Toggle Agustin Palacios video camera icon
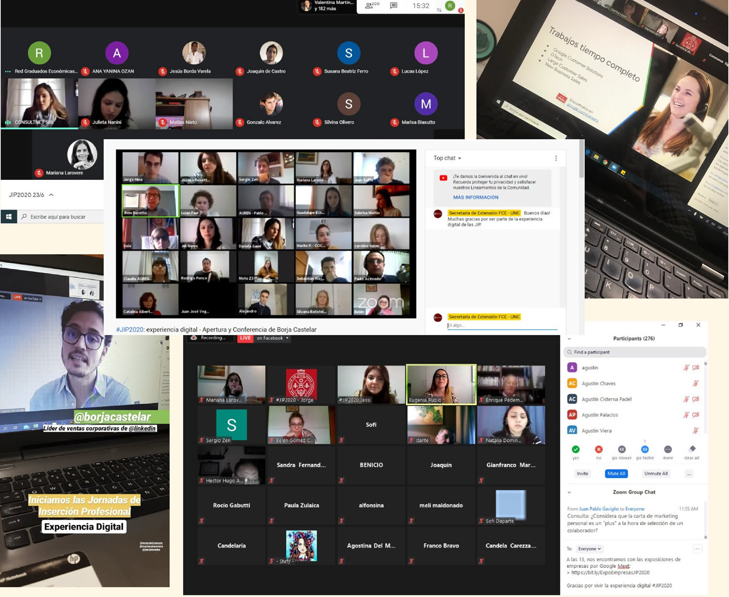The width and height of the screenshot is (729, 597). pos(696,415)
